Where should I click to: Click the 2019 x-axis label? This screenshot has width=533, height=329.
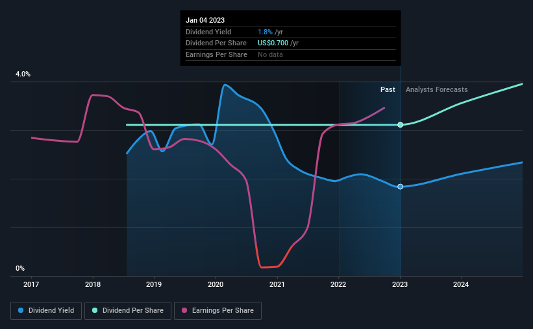(x=154, y=284)
